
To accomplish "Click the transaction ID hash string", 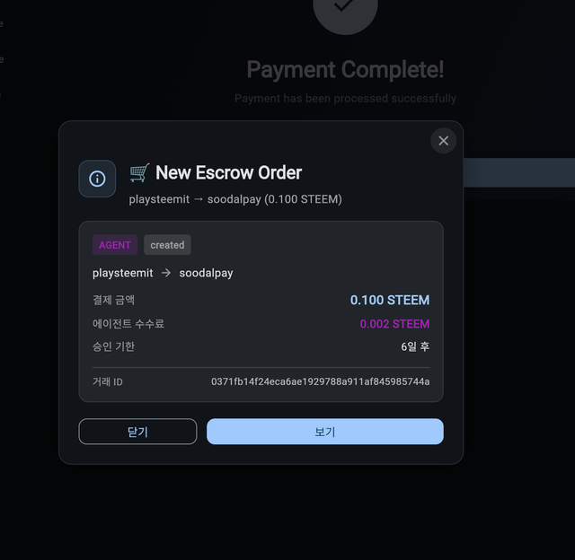I will click(x=320, y=381).
